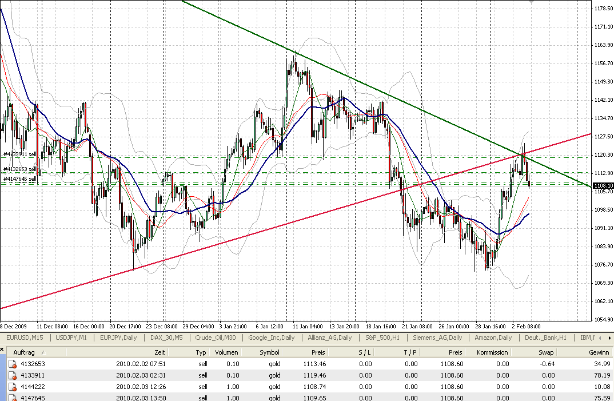The width and height of the screenshot is (614, 401).
Task: Click the 11 Jan 04:00 time axis label
Action: [x=308, y=326]
